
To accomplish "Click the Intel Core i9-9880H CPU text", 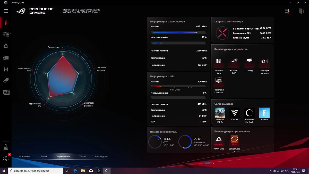I will pyautogui.click(x=81, y=10).
